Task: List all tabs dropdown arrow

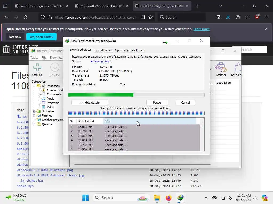Action: click(x=220, y=6)
